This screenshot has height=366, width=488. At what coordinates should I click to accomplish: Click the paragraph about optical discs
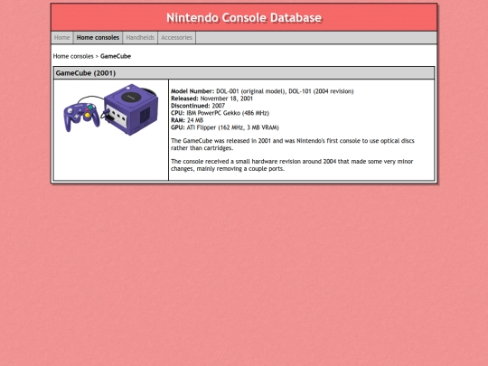tap(293, 145)
